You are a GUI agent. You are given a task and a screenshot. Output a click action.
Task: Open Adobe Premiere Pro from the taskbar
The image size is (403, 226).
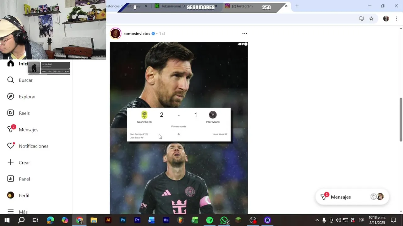(x=137, y=220)
